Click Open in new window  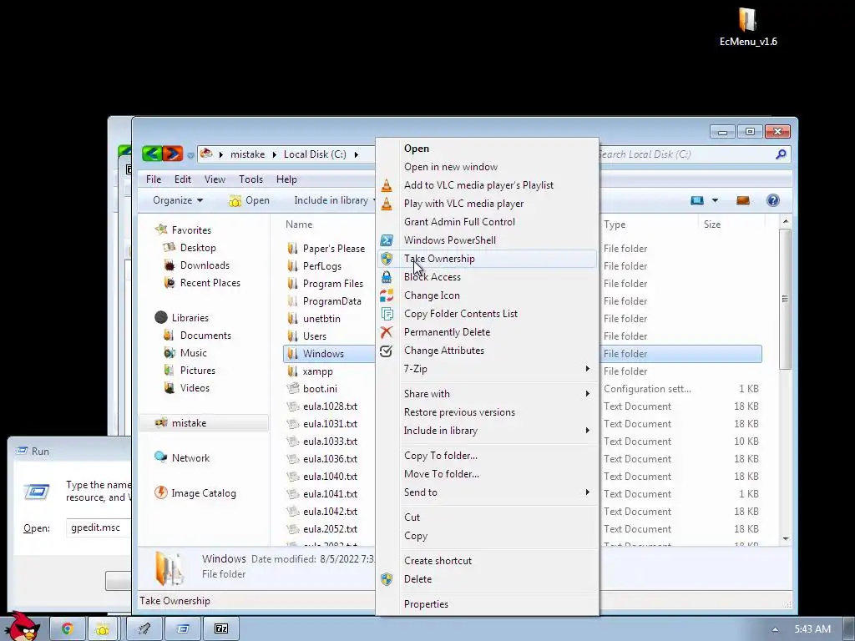(487, 167)
